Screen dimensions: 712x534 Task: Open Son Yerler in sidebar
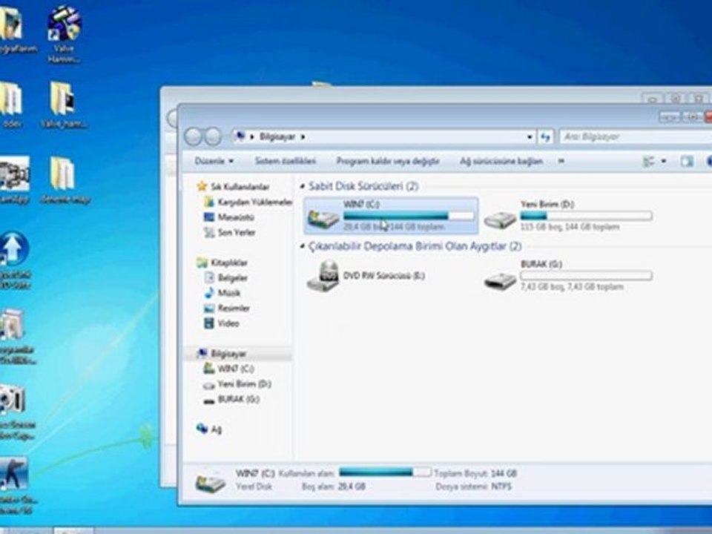(x=230, y=232)
